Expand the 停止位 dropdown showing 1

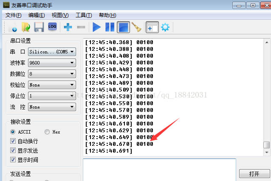(x=52, y=96)
